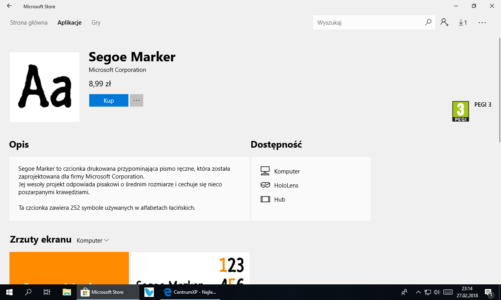Open the orange screenshot thumbnail
This screenshot has height=300, width=501.
pos(69,268)
